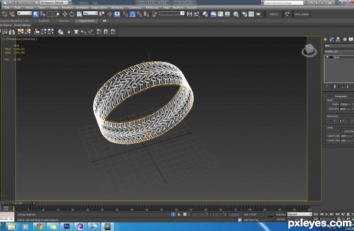The height and width of the screenshot is (231, 354).
Task: Open the selection filter All dropdown
Action: click(24, 14)
